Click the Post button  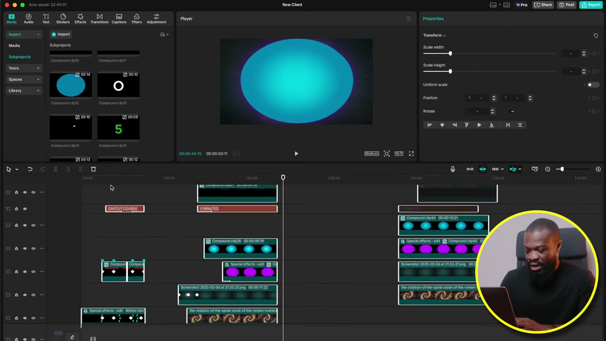click(x=567, y=5)
